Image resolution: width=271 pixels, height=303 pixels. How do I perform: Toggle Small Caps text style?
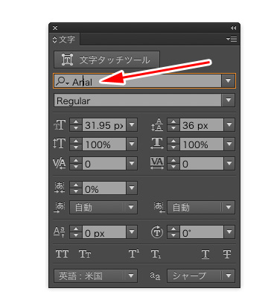[x=85, y=254]
